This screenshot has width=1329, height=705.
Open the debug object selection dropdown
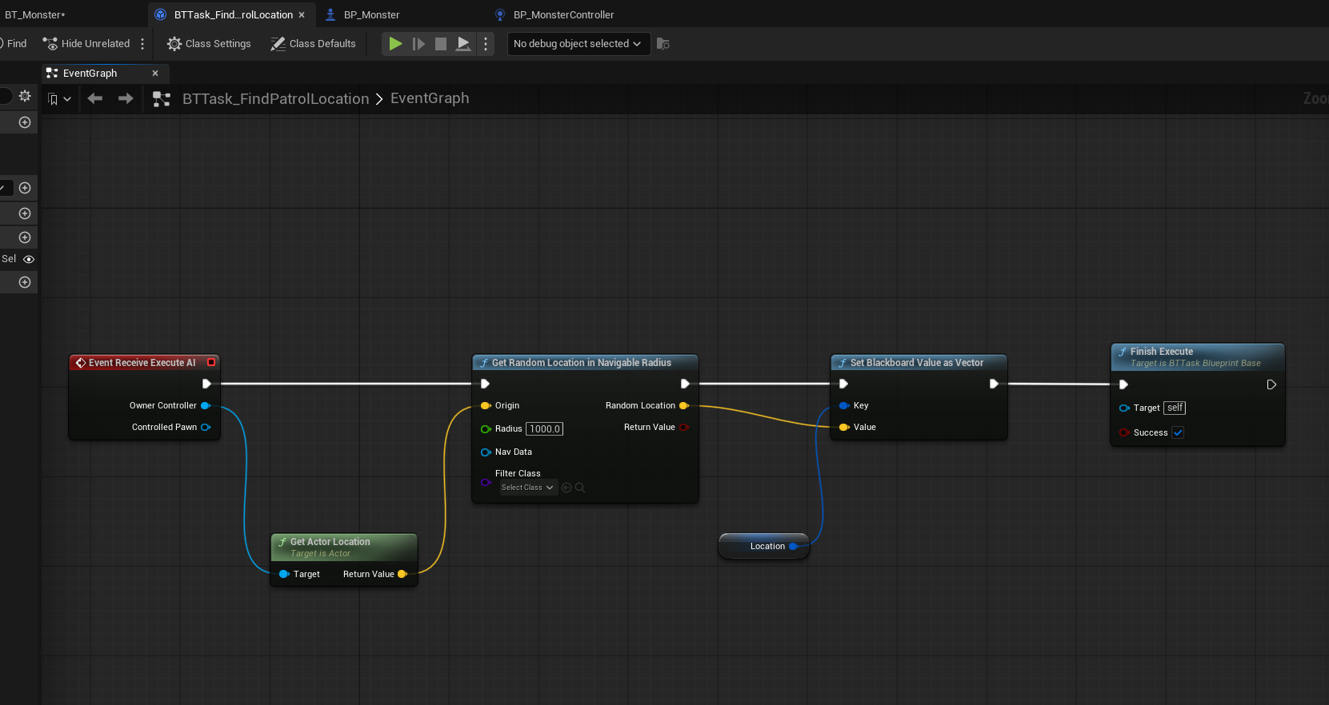pos(577,44)
